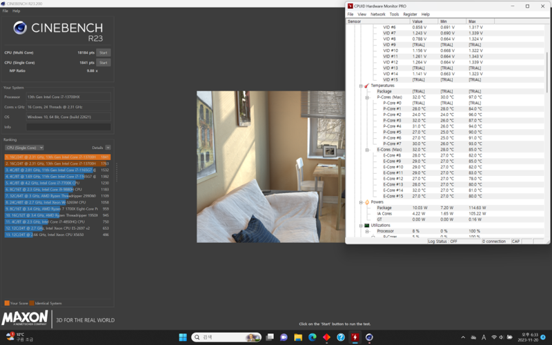Start the CPU (Single Core) test

tap(103, 63)
